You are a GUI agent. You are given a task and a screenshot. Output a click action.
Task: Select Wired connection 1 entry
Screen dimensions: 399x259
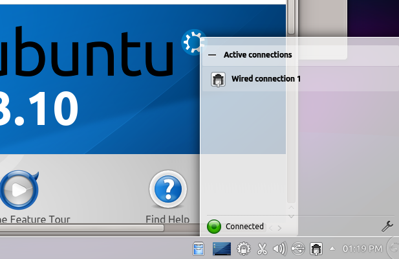(x=300, y=79)
